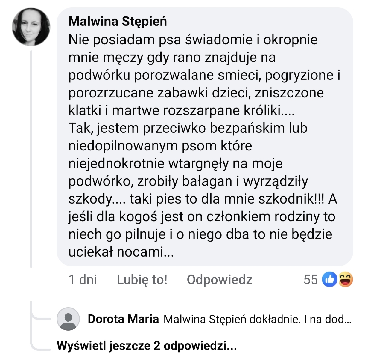365x360 pixels.
Task: Reply using the Odpowiedz button
Action: pos(219,280)
